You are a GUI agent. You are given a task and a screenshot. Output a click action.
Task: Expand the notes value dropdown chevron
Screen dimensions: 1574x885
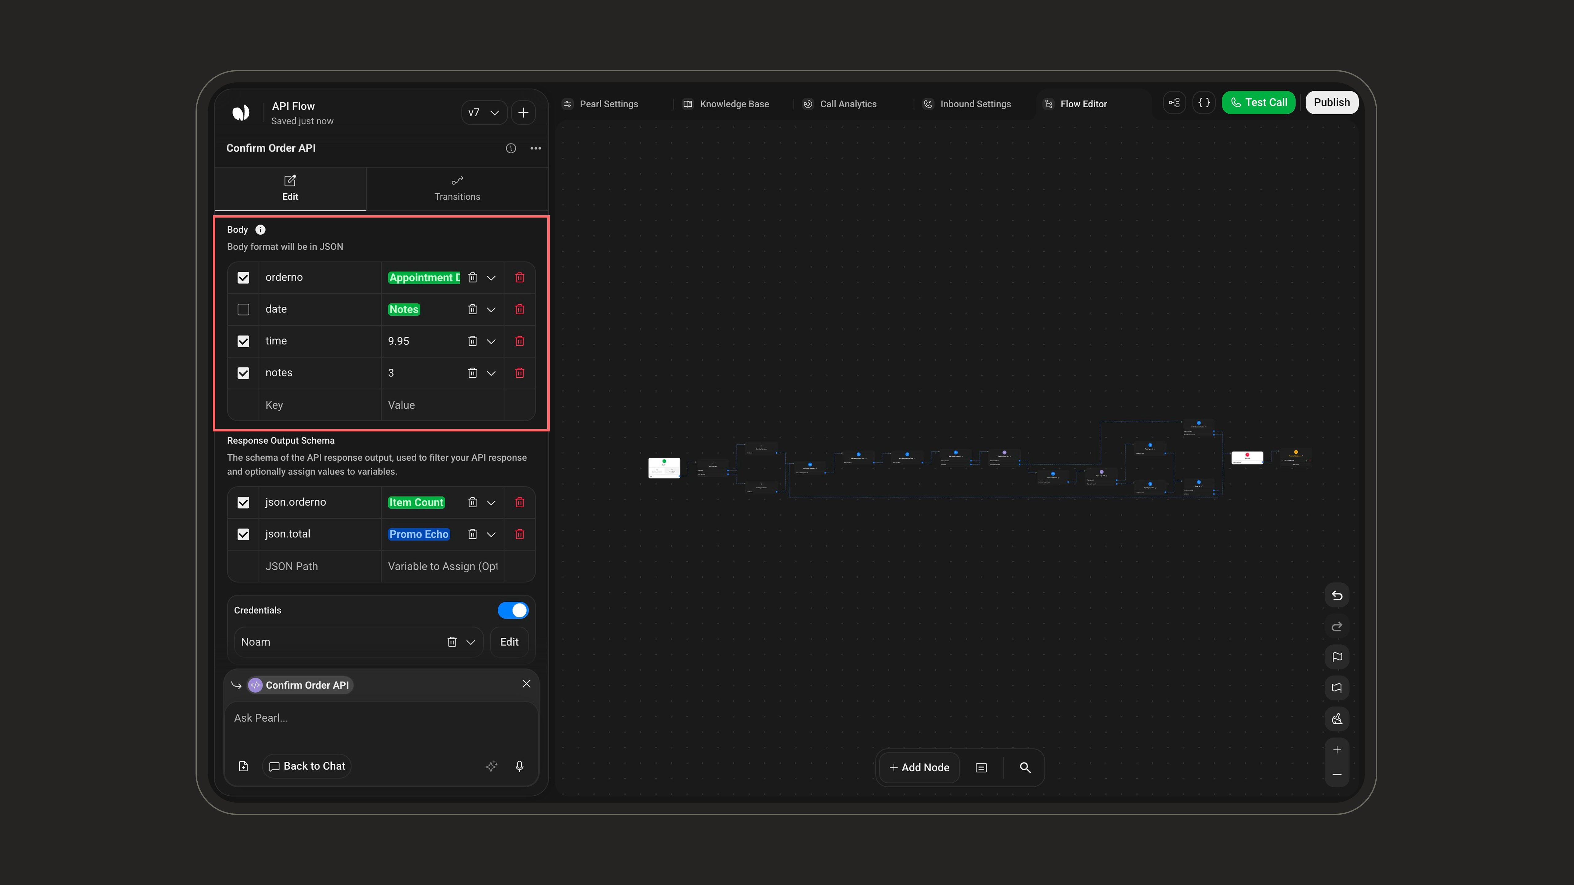[491, 373]
